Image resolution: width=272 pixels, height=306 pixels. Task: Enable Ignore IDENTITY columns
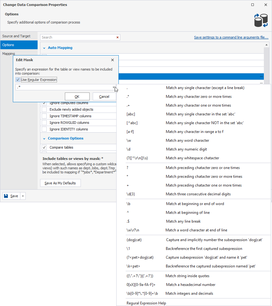(x=44, y=129)
